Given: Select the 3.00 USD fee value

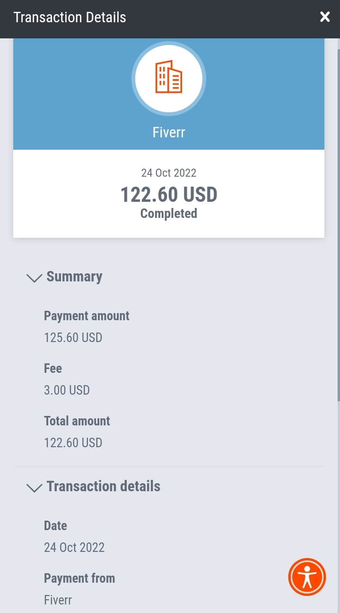Looking at the screenshot, I should [67, 390].
